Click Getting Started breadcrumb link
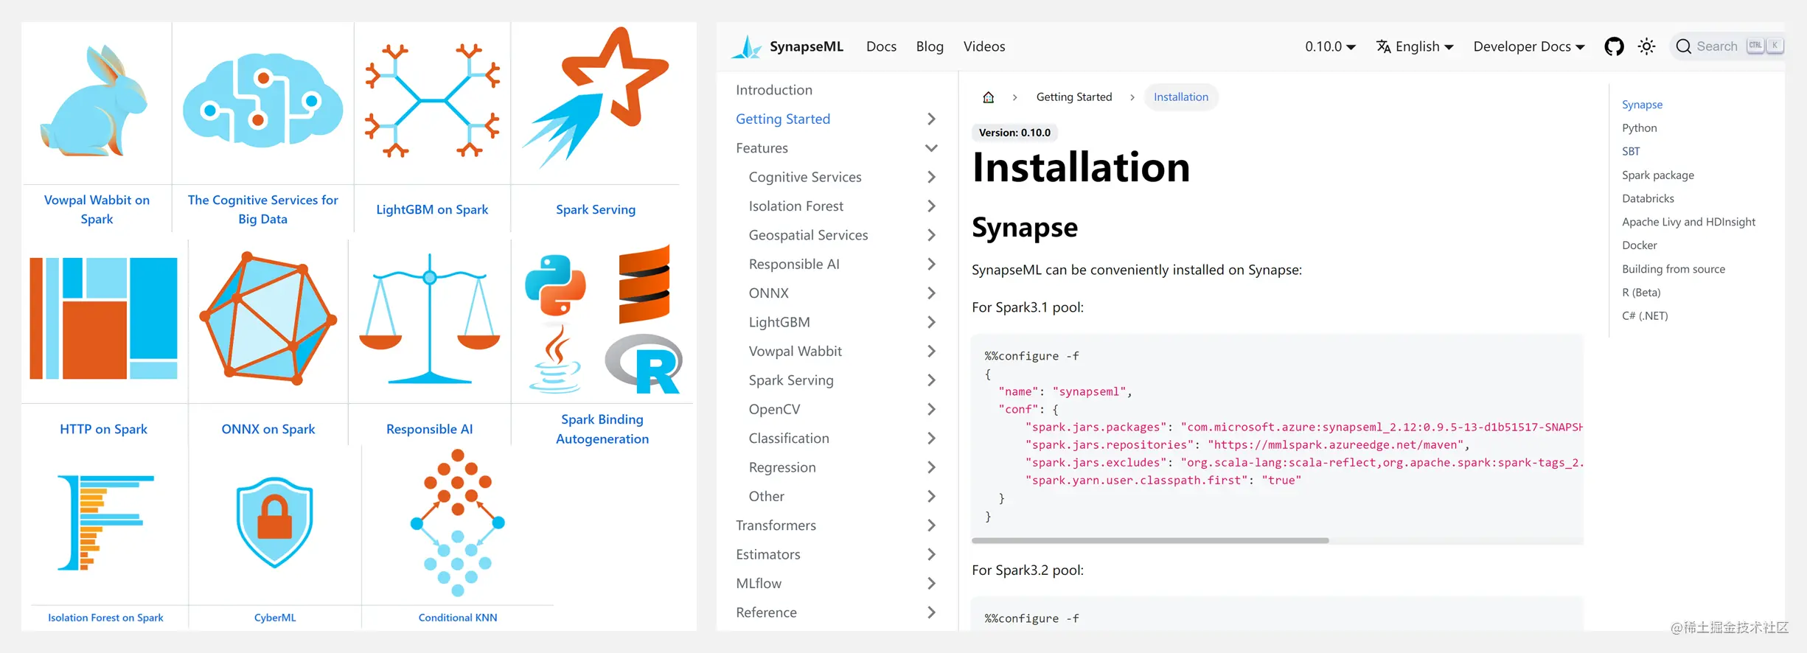 tap(1073, 97)
